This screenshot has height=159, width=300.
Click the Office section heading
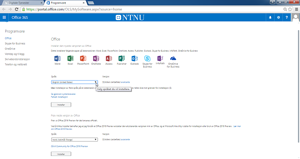point(55,39)
